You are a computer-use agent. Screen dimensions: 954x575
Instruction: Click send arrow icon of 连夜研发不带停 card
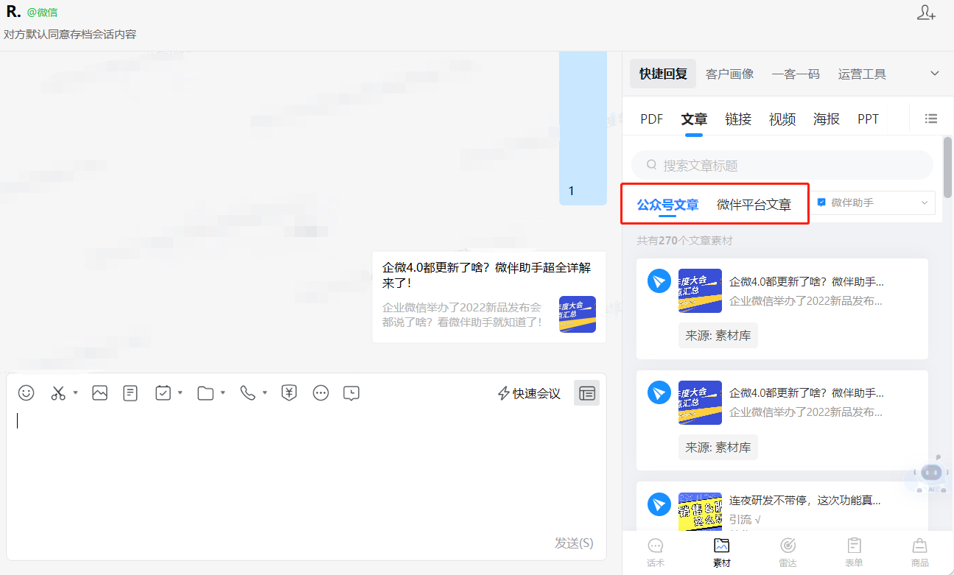pos(659,504)
